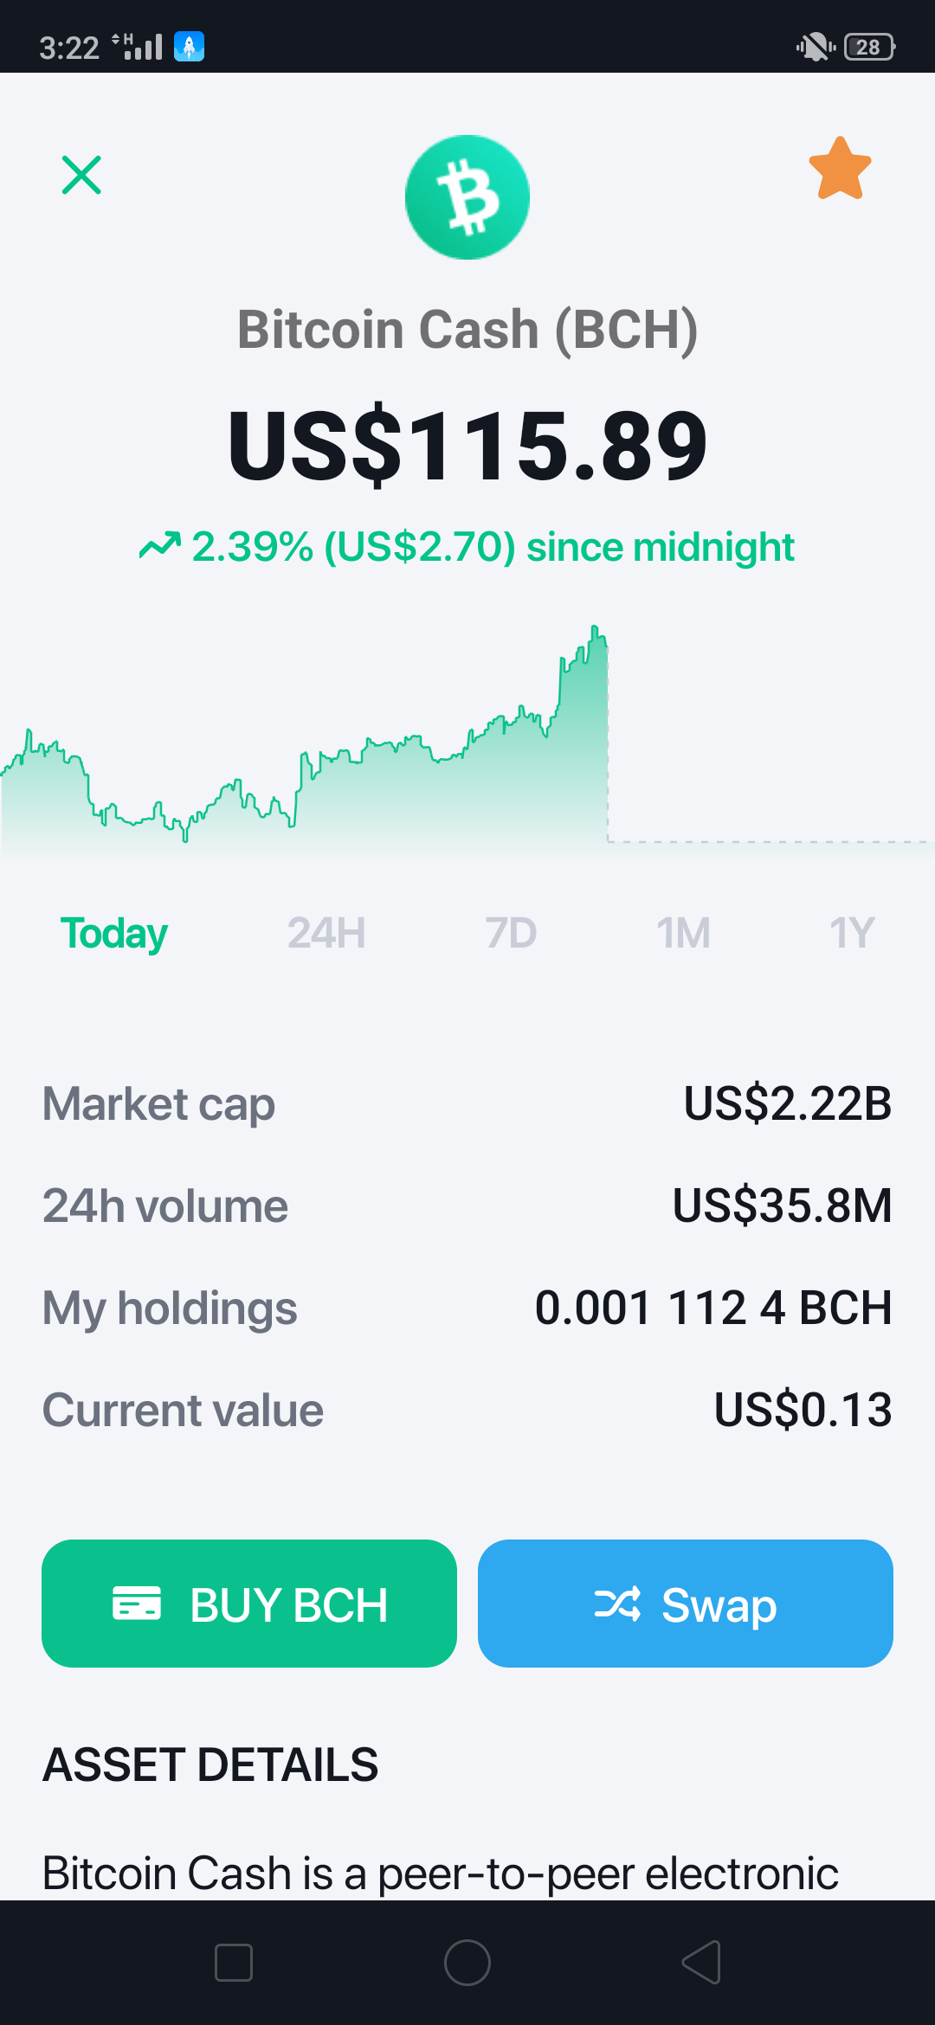Tap the BUY BCH button
Viewport: 935px width, 2025px height.
[x=249, y=1604]
